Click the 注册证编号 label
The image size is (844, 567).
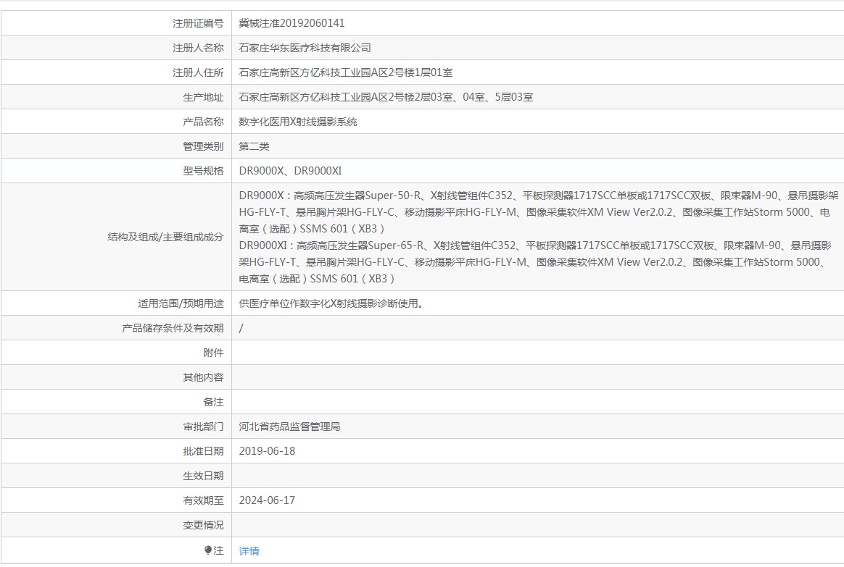[198, 23]
